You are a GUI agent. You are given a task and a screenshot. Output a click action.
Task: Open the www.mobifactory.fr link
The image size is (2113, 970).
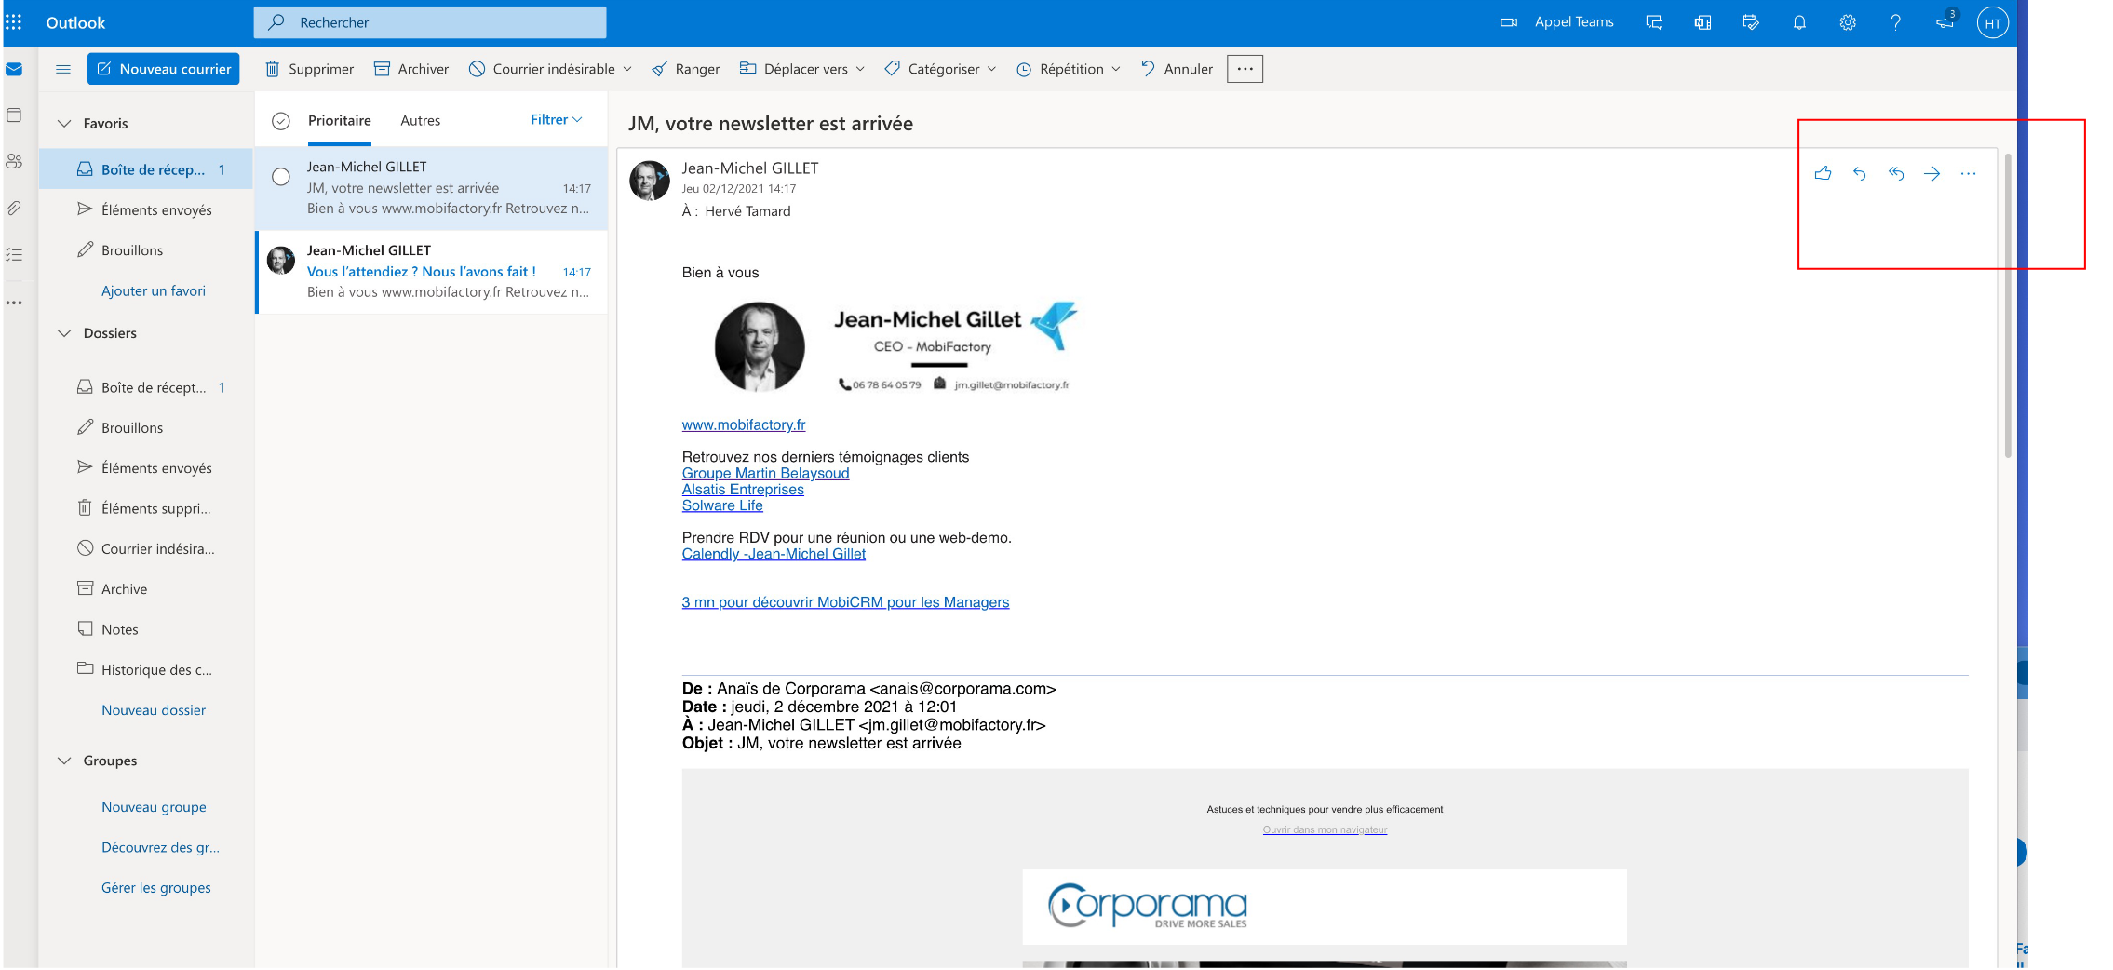tap(743, 424)
